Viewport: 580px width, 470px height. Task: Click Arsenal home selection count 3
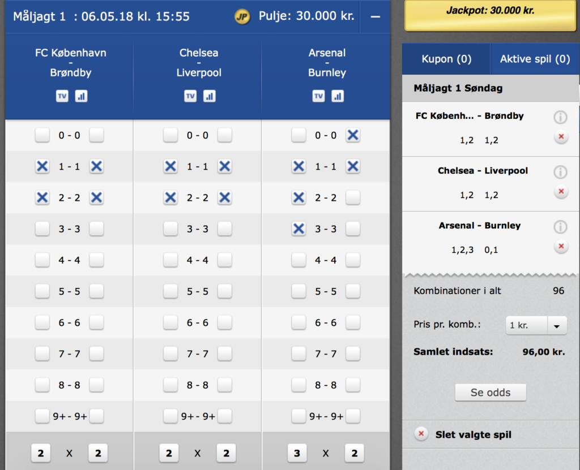[x=297, y=453]
